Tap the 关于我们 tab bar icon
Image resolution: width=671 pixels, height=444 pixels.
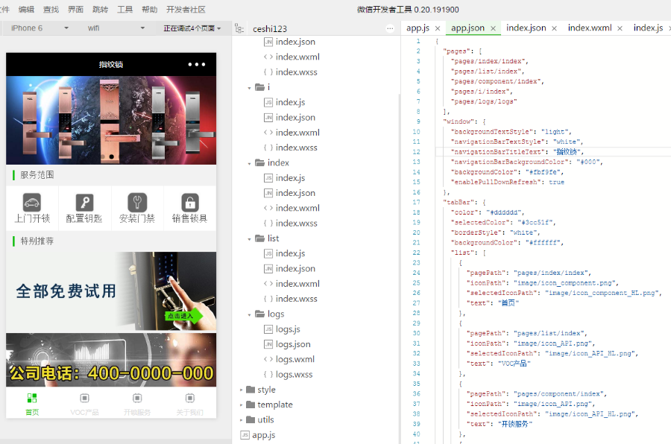[190, 399]
